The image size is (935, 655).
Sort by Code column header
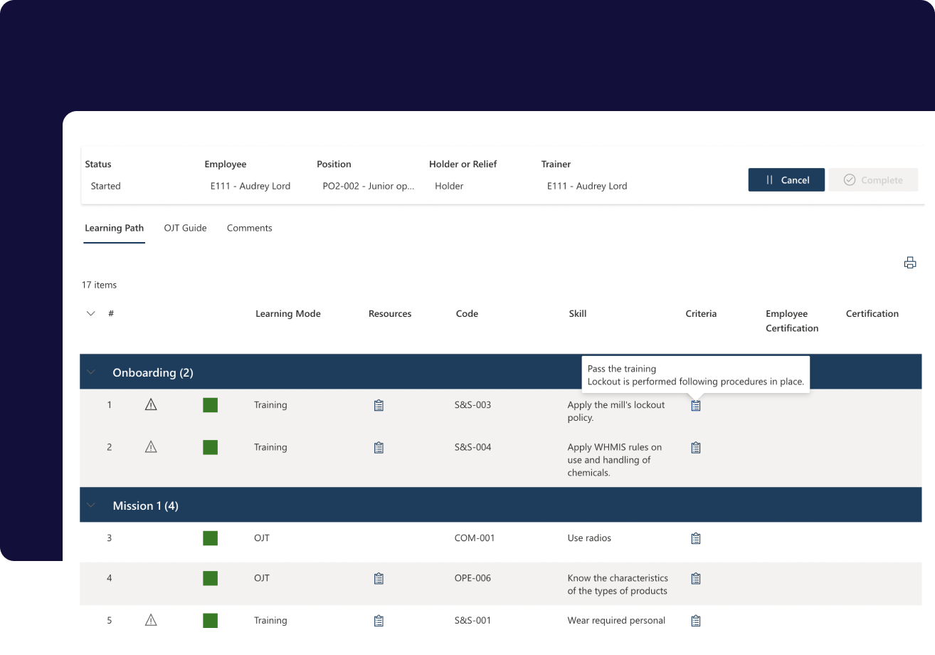click(467, 313)
